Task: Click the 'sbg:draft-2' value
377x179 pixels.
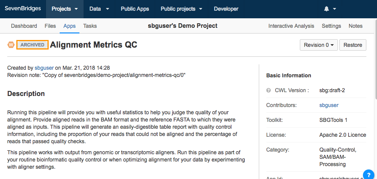Action: coord(332,91)
